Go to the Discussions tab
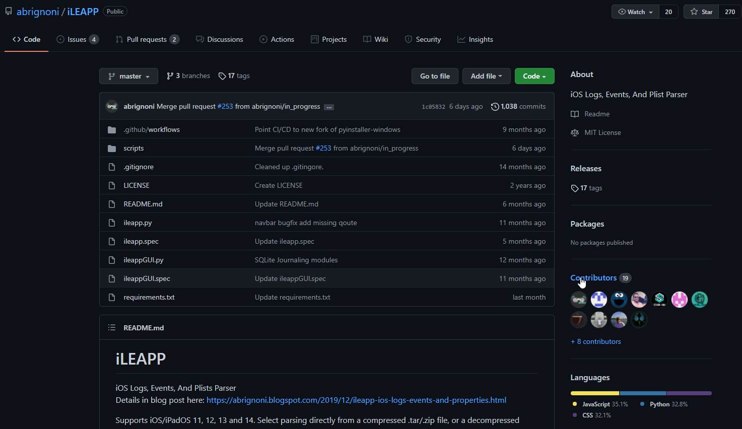The image size is (742, 429). (219, 39)
